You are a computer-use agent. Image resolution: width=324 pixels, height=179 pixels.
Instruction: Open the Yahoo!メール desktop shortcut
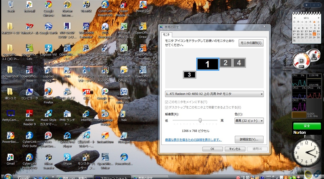click(29, 28)
